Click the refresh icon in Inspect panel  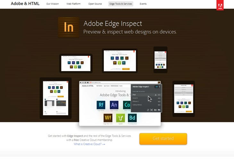(148, 110)
